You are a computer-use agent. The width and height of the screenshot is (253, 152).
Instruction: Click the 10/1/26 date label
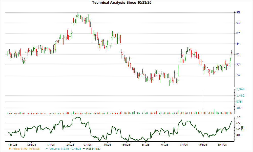coord(222,145)
